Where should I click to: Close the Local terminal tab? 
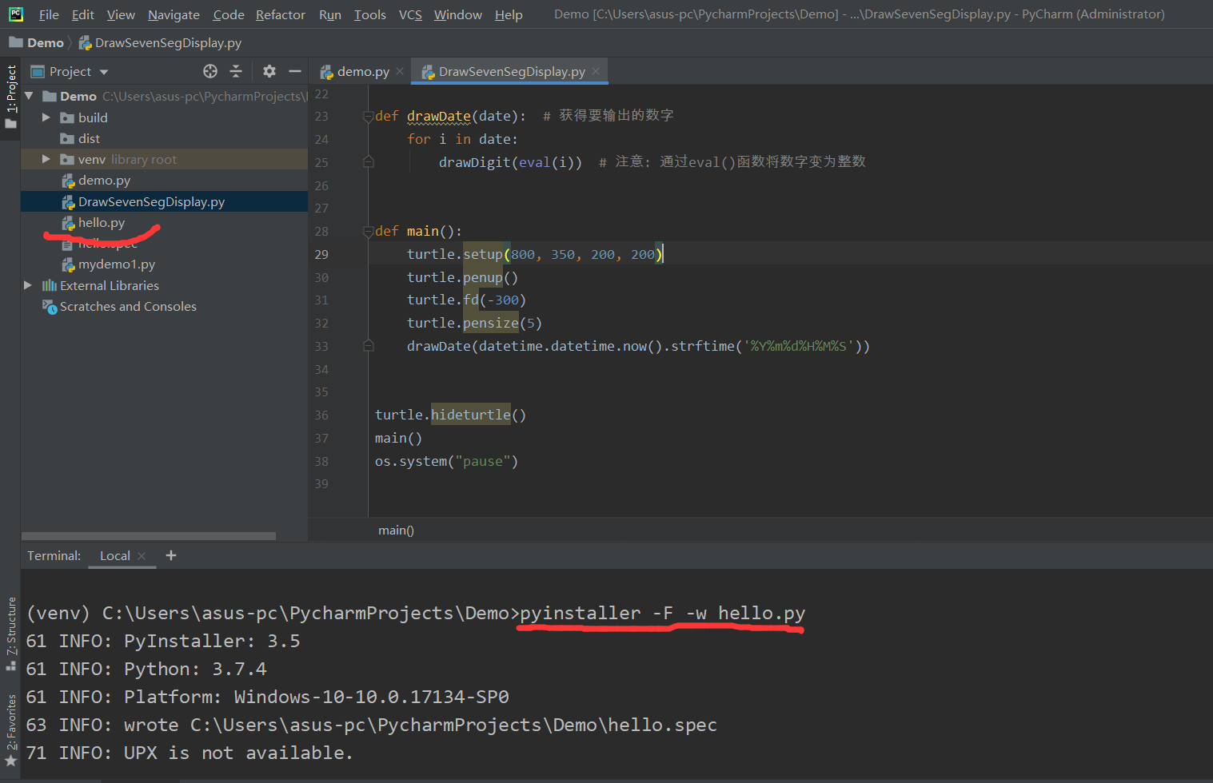[142, 556]
